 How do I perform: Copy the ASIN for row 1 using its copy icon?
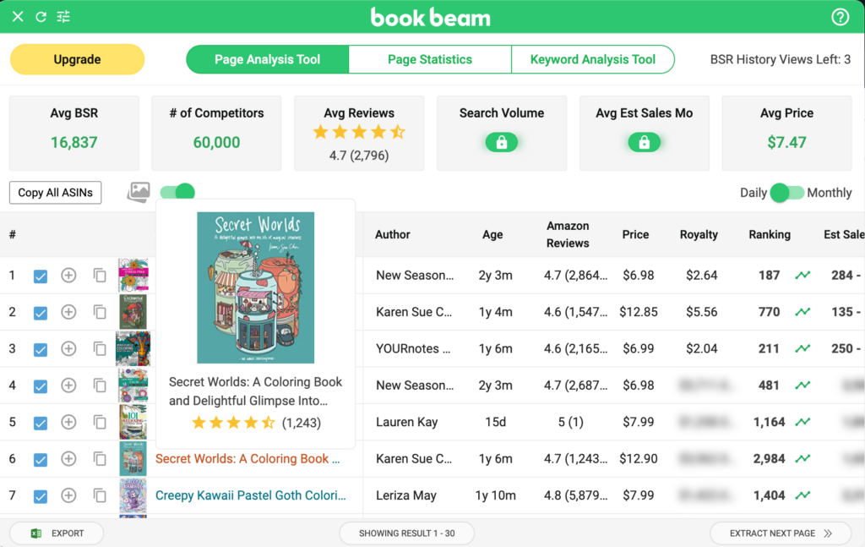click(99, 275)
